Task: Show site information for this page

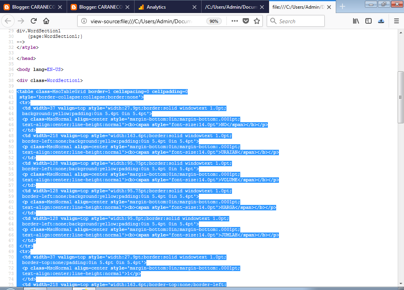Action: [x=84, y=21]
